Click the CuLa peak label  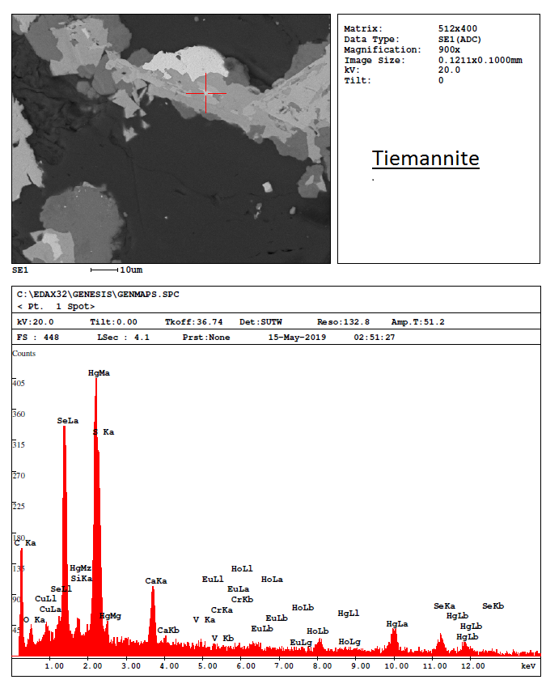coord(50,610)
